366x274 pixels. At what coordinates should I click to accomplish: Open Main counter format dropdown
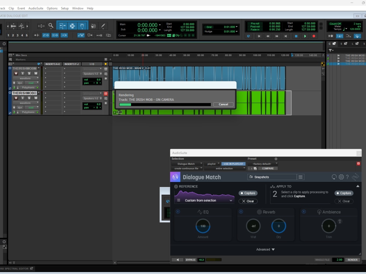click(x=160, y=25)
